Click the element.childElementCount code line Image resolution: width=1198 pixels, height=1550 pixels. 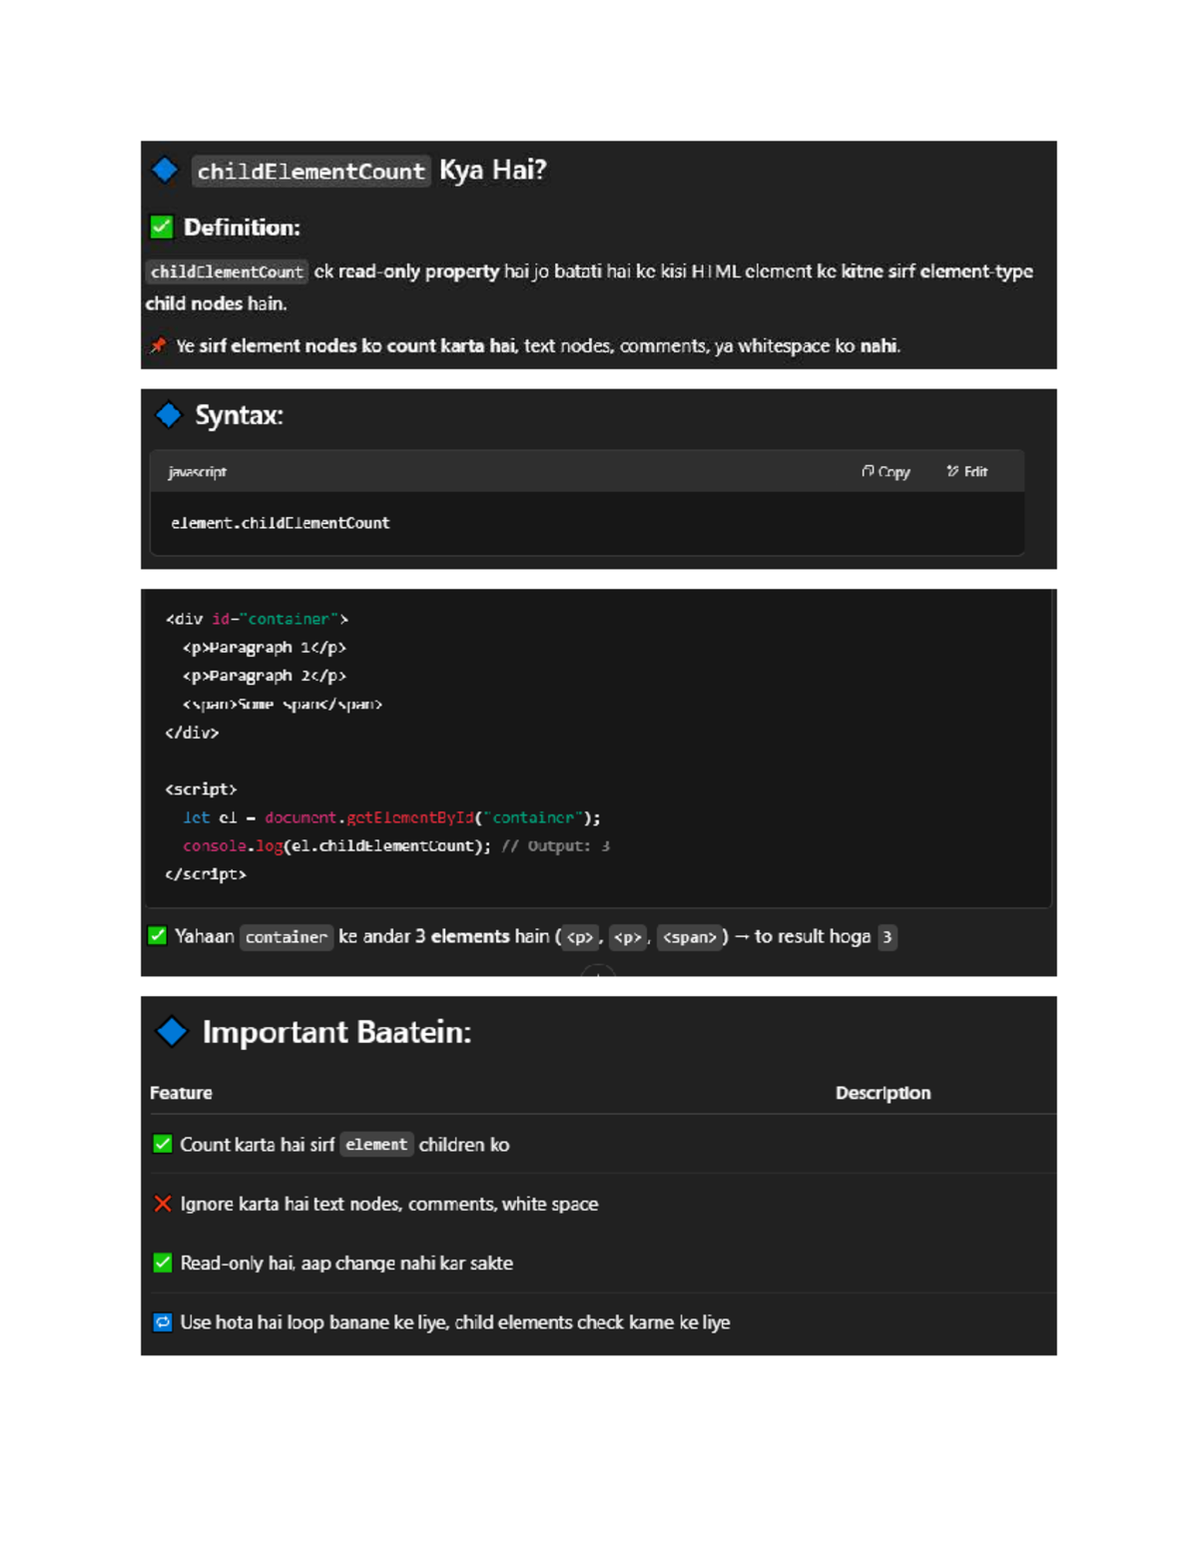click(281, 523)
